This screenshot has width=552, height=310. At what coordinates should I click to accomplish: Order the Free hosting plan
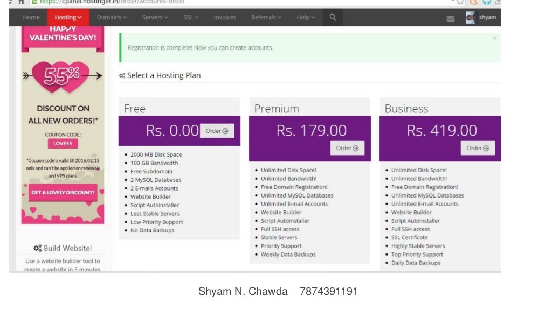click(x=217, y=131)
